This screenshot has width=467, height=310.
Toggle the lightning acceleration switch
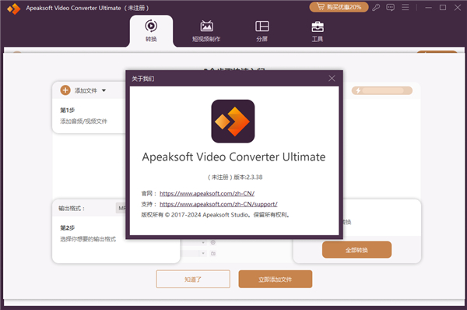(x=382, y=90)
